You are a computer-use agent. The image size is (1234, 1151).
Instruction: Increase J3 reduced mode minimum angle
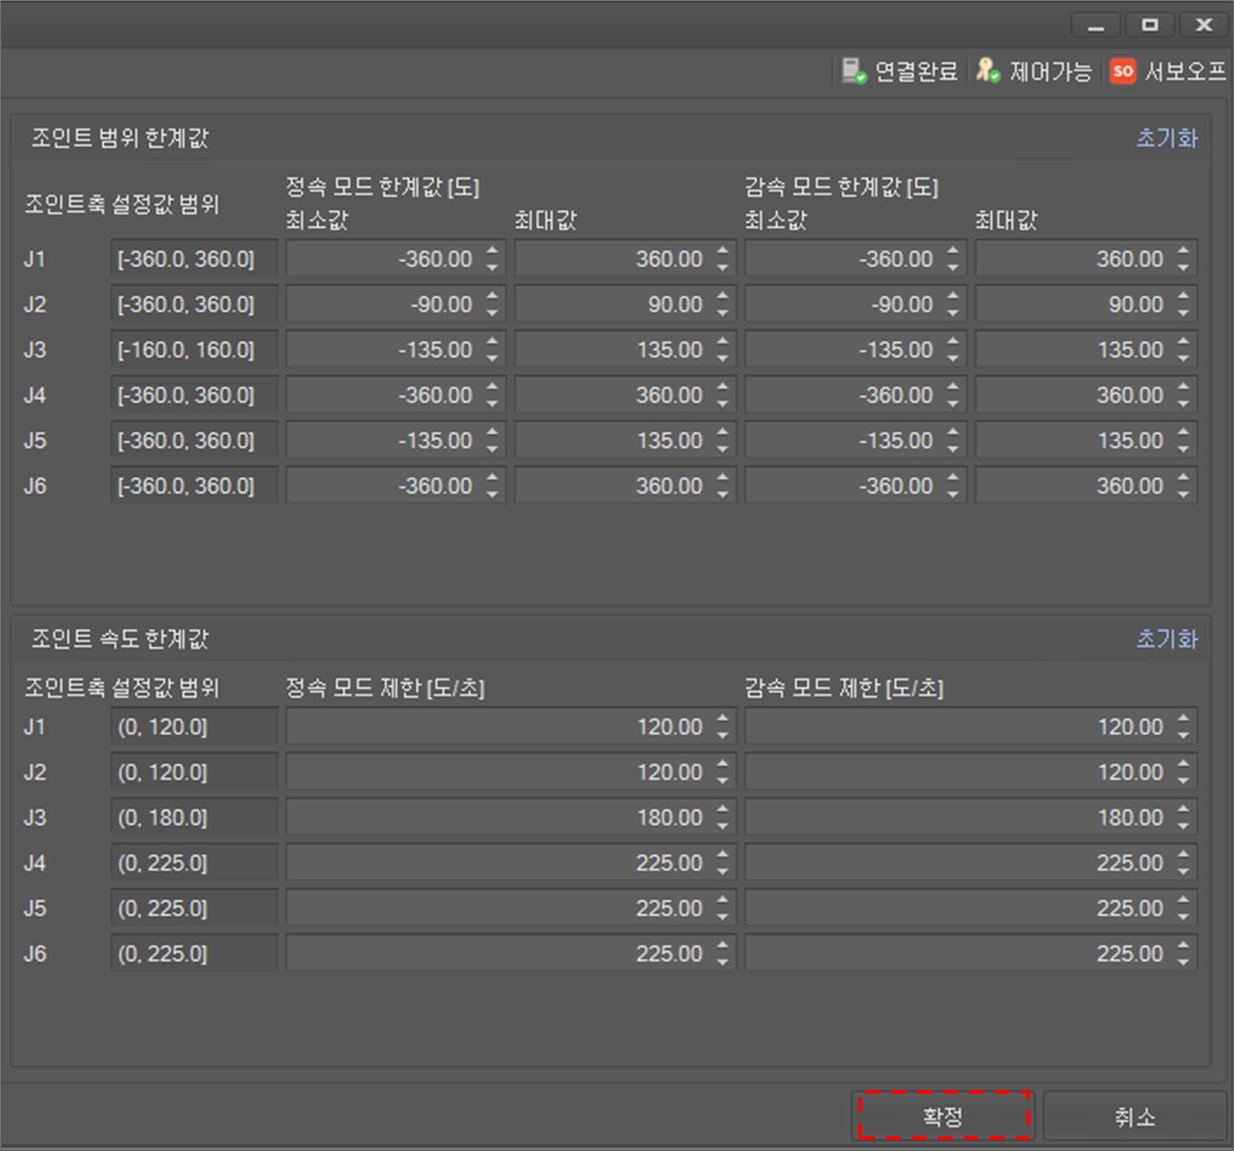point(953,341)
